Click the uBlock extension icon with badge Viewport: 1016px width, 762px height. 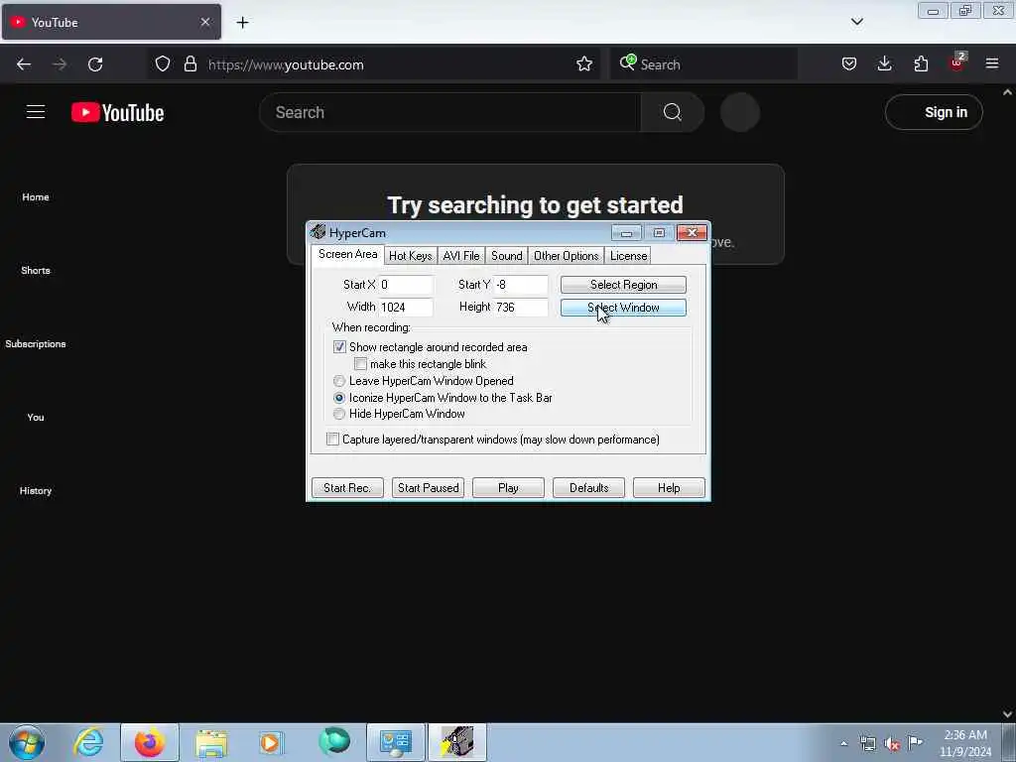point(957,63)
